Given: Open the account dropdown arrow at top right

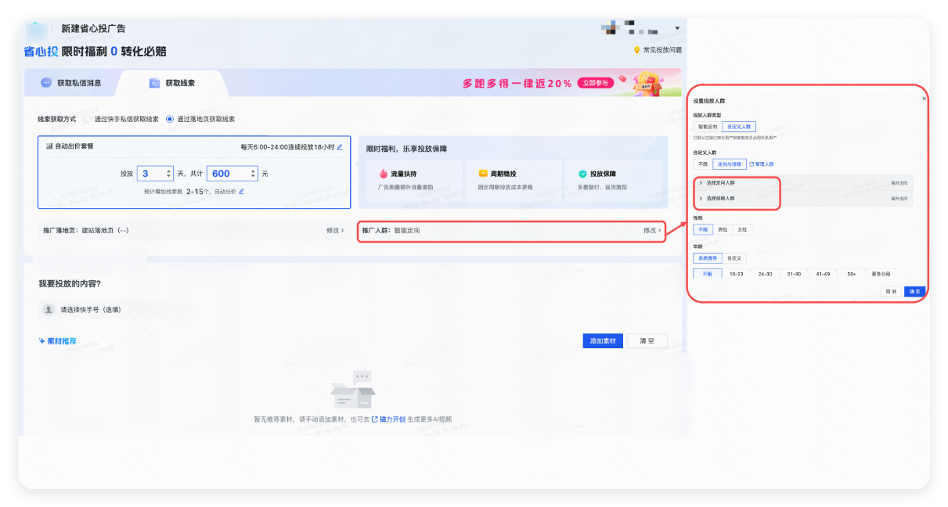Looking at the screenshot, I should [x=676, y=29].
